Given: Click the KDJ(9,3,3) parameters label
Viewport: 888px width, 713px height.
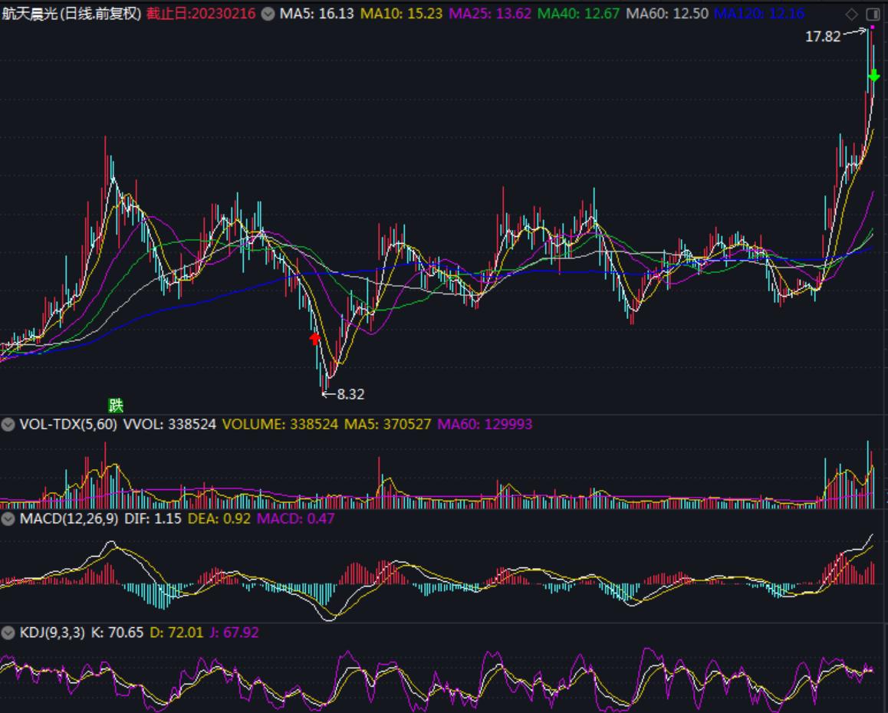Looking at the screenshot, I should pos(52,632).
